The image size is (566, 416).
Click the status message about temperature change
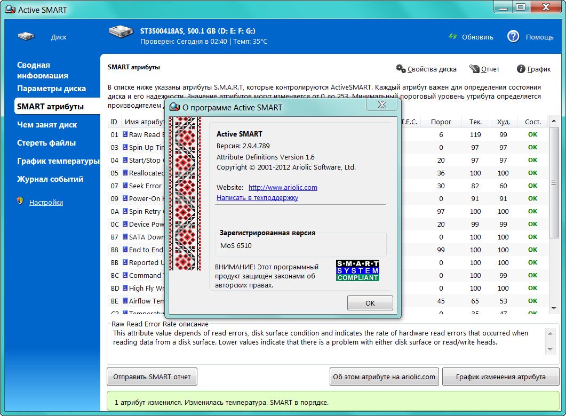(x=221, y=402)
